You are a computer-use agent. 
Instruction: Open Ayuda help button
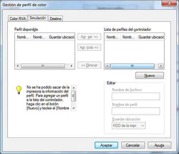point(159,145)
